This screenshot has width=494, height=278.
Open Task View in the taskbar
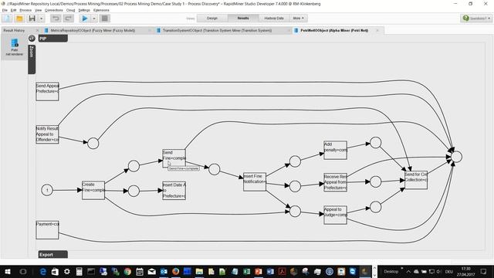pyautogui.click(x=23, y=271)
